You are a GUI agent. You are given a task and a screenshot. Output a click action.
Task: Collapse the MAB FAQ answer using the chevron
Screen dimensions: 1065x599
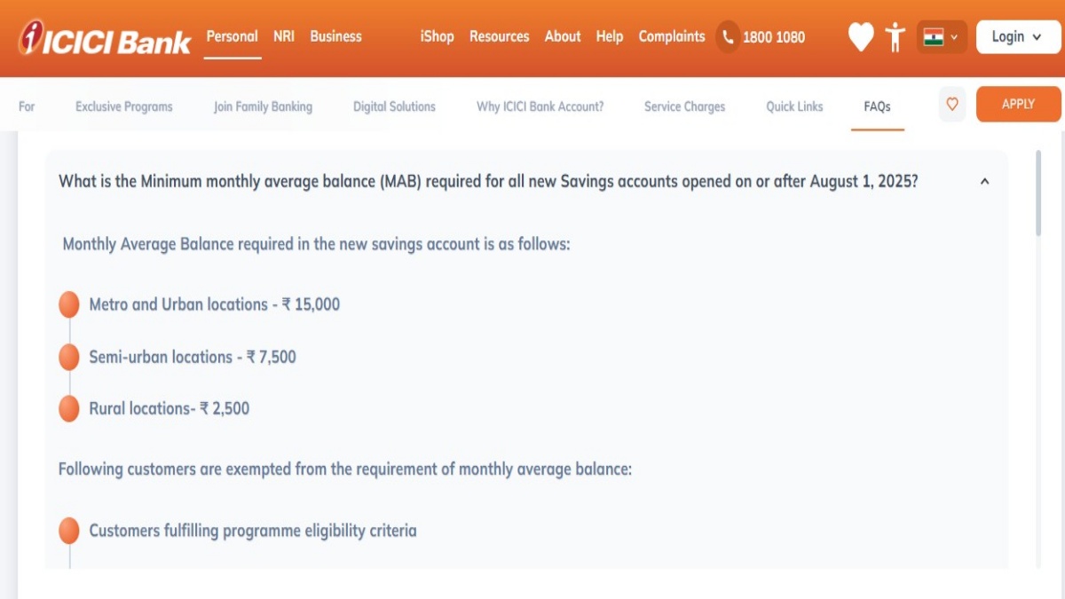tap(983, 181)
